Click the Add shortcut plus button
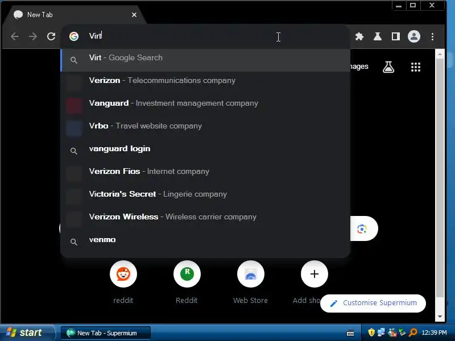 [315, 274]
